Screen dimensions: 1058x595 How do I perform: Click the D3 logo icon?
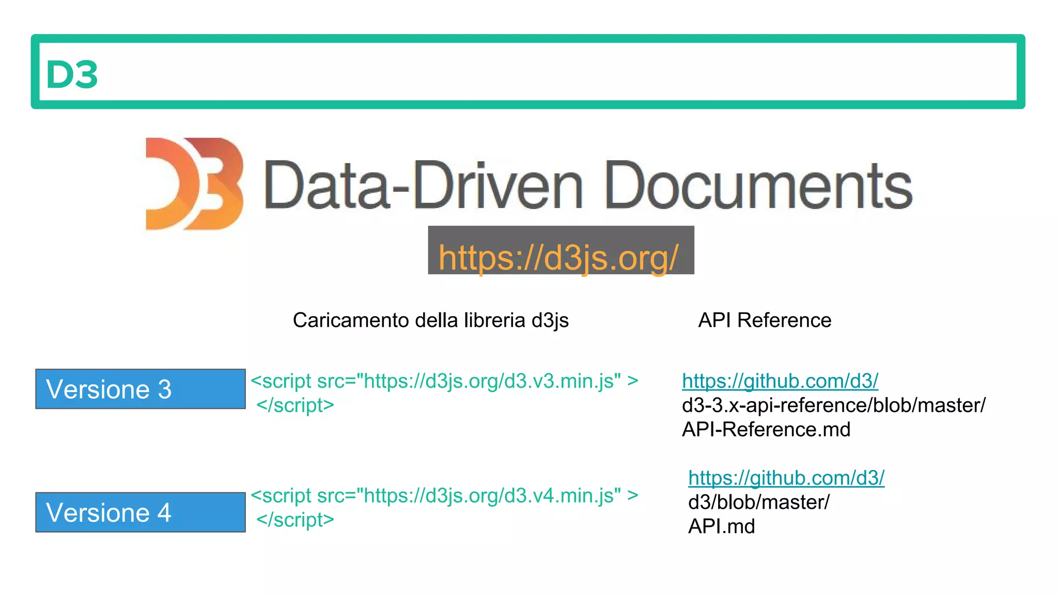coord(194,183)
